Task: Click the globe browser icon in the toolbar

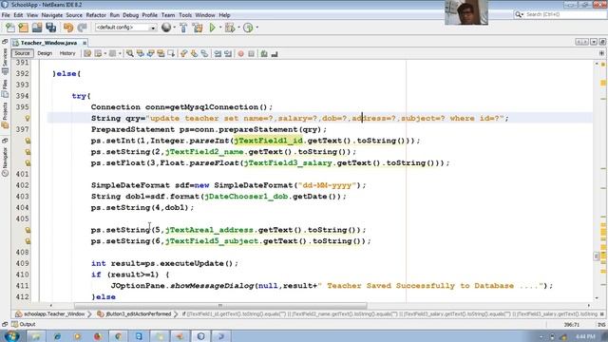Action: pos(166,28)
